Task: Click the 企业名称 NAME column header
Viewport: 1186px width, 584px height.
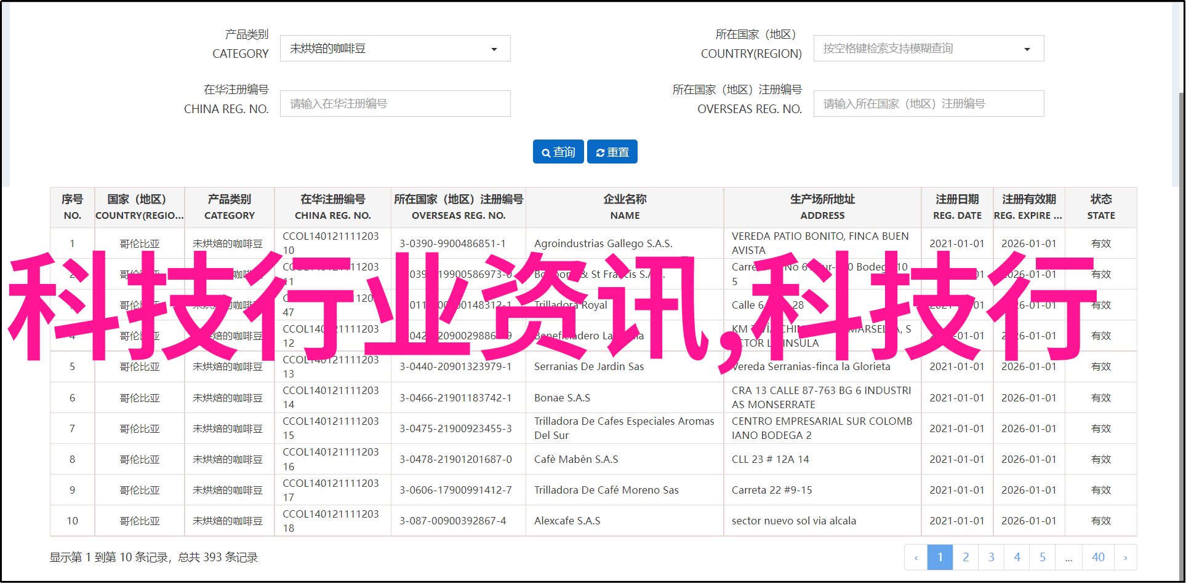Action: tap(625, 207)
